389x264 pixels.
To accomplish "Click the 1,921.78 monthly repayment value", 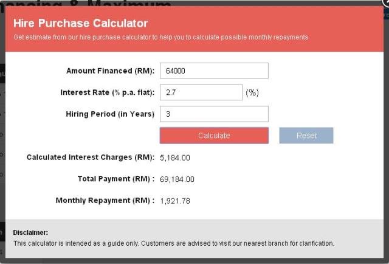I will (x=175, y=201).
